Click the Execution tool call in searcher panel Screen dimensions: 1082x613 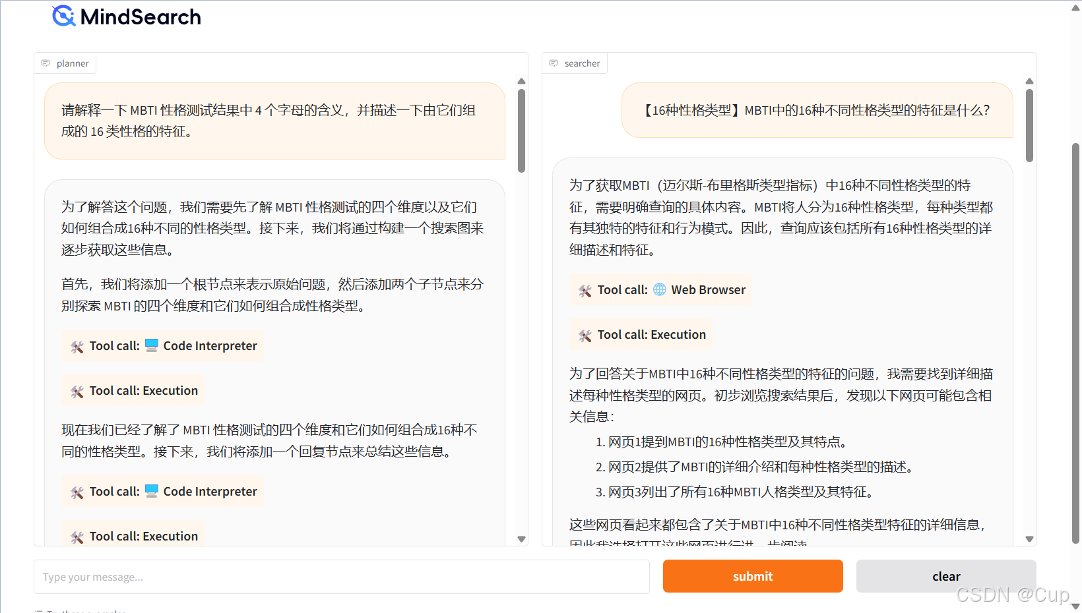point(640,334)
